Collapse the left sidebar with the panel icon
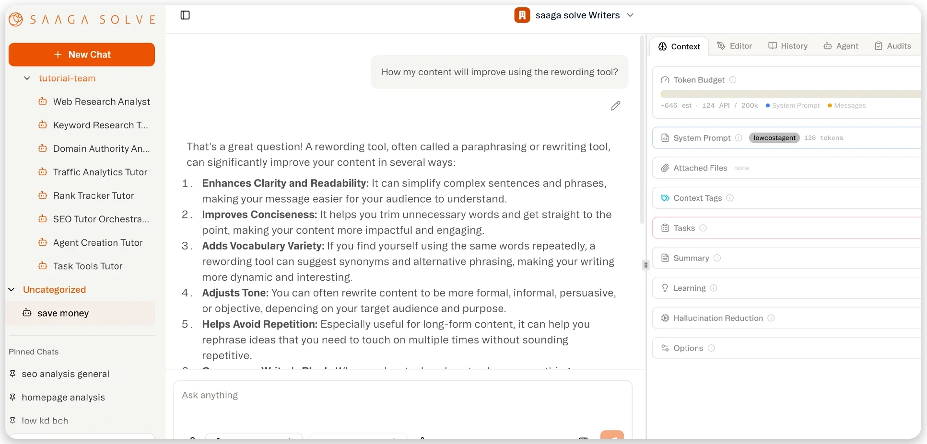 click(x=185, y=15)
